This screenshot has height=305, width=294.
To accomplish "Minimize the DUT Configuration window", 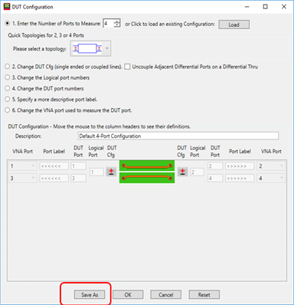I will [x=247, y=7].
